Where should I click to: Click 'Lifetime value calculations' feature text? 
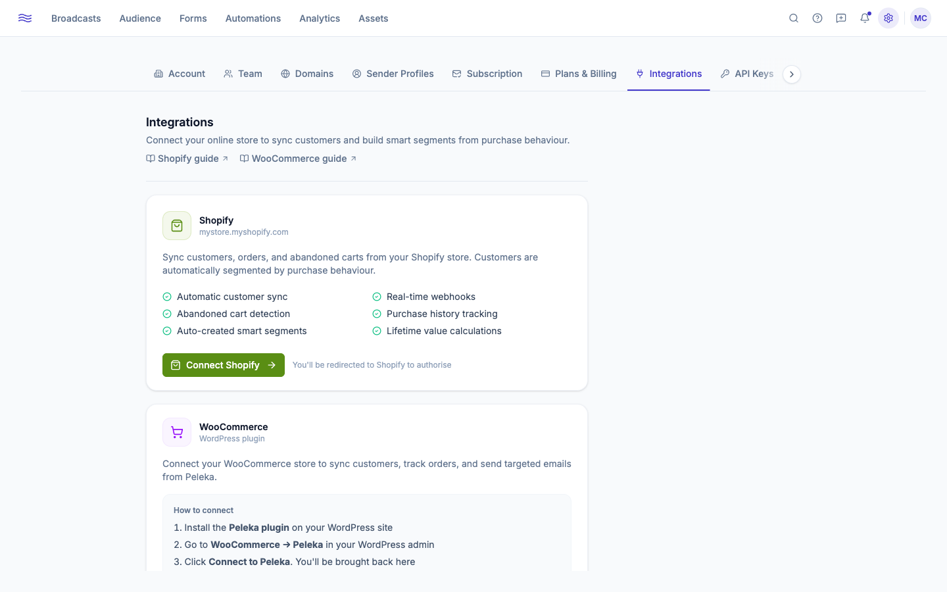coord(444,331)
